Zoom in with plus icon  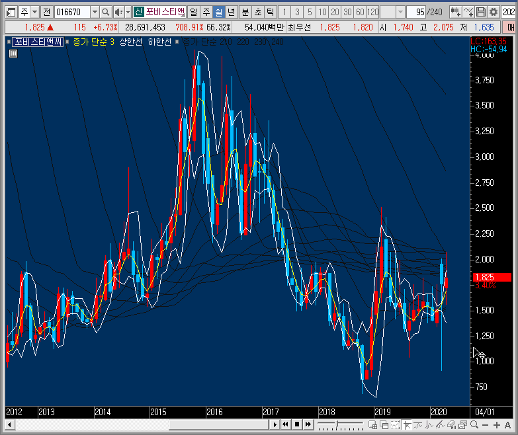497,425
